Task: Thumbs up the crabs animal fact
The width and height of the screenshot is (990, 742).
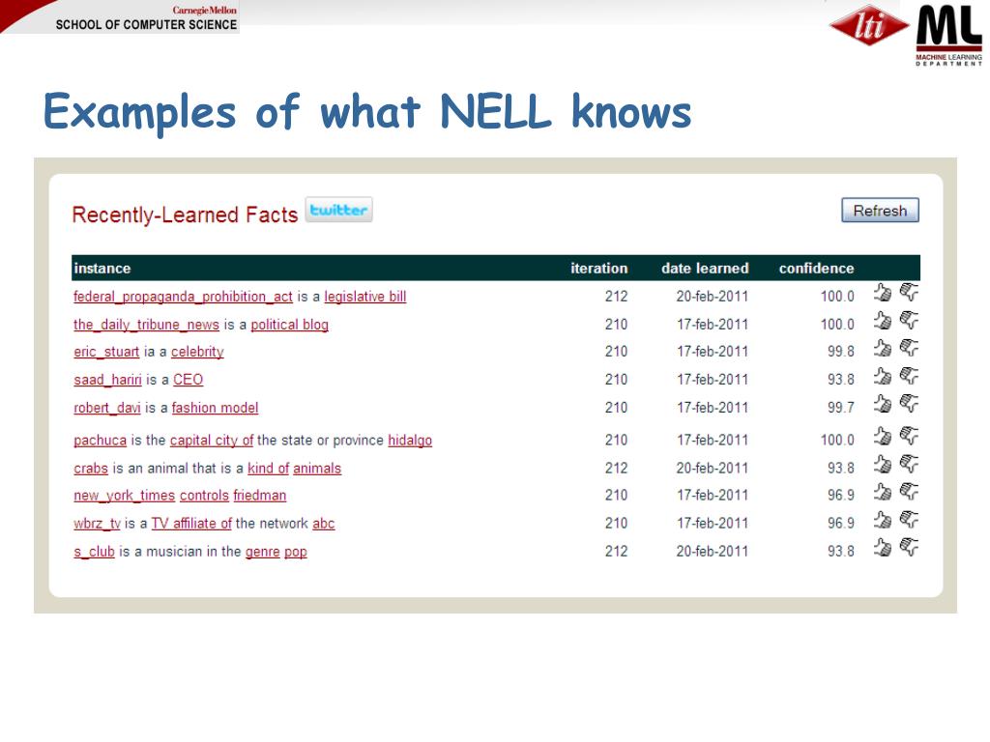Action: (883, 465)
